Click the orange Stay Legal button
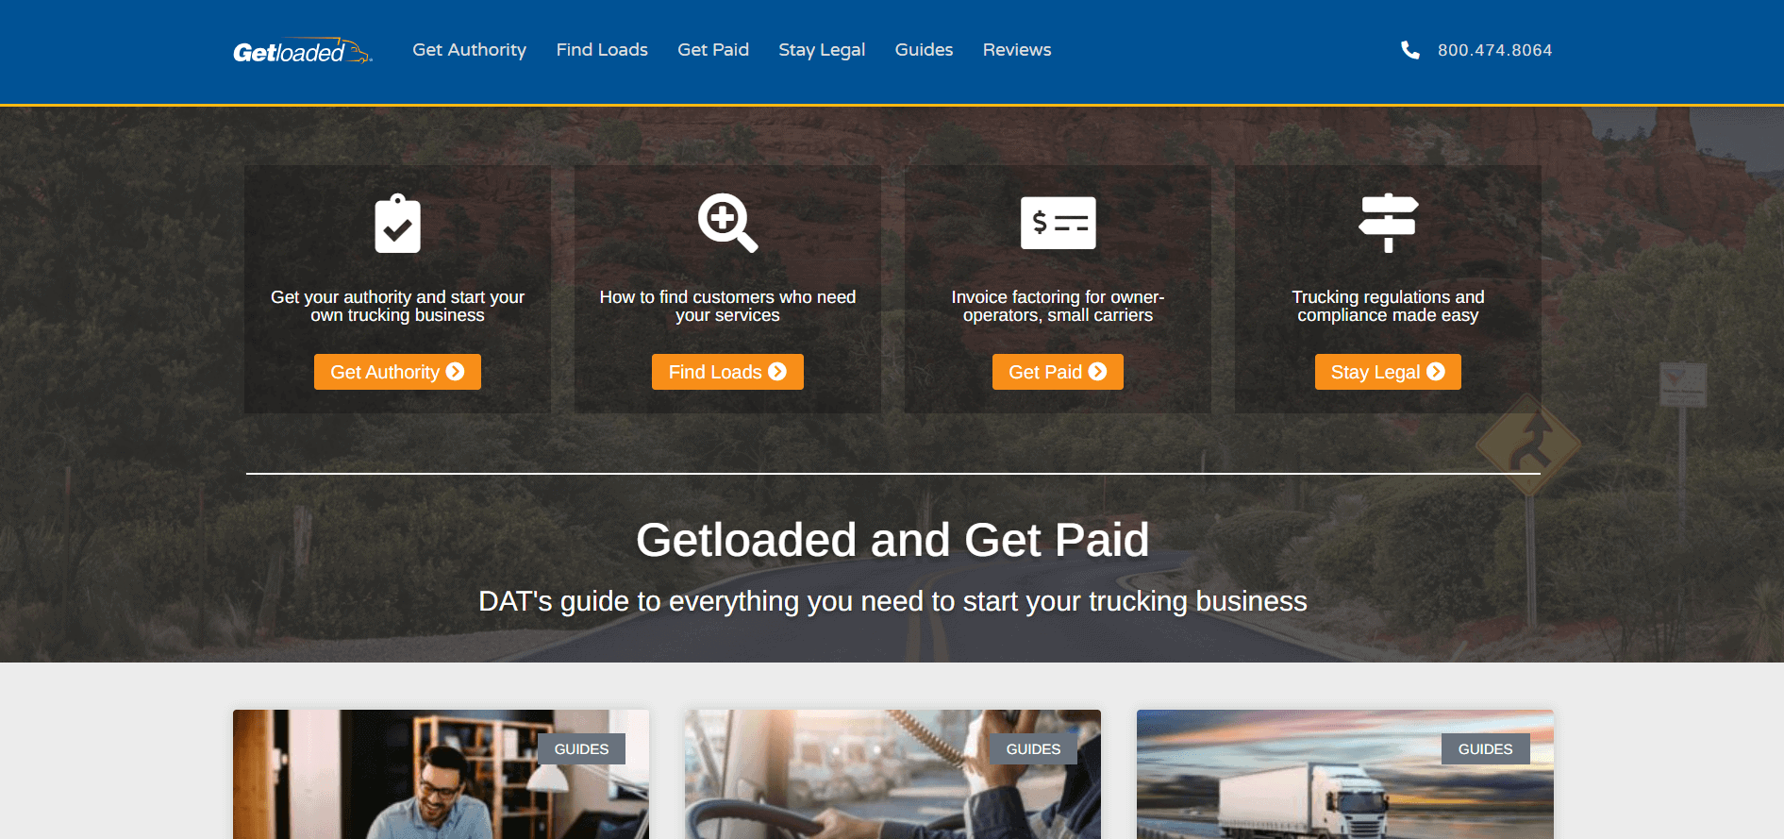Image resolution: width=1784 pixels, height=839 pixels. pos(1388,372)
